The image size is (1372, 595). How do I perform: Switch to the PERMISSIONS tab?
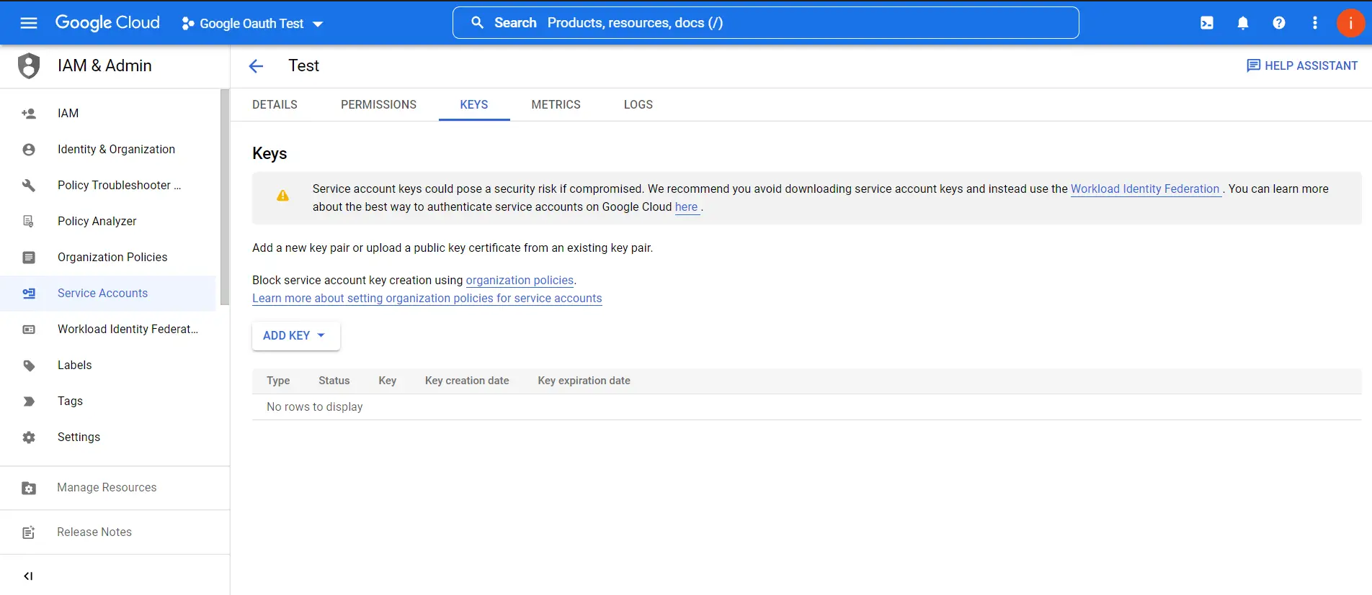(x=378, y=105)
